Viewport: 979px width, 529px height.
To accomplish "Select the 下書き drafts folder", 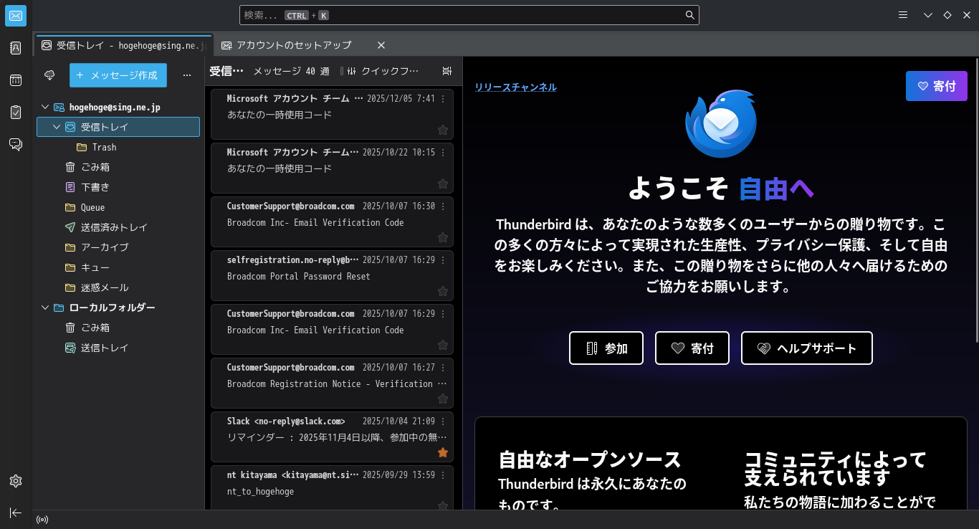I will 118,187.
